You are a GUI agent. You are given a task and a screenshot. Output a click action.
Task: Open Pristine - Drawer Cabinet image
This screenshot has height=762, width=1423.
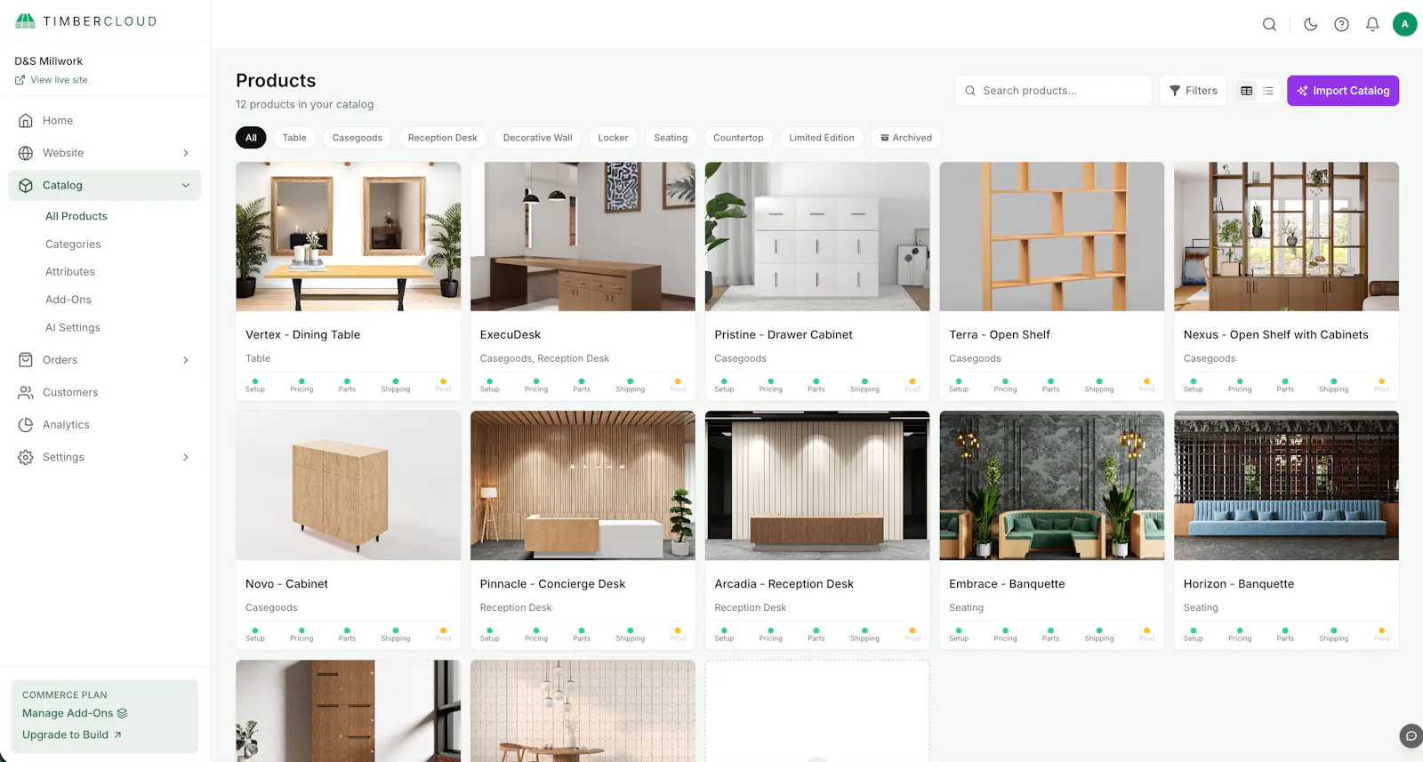pyautogui.click(x=817, y=237)
